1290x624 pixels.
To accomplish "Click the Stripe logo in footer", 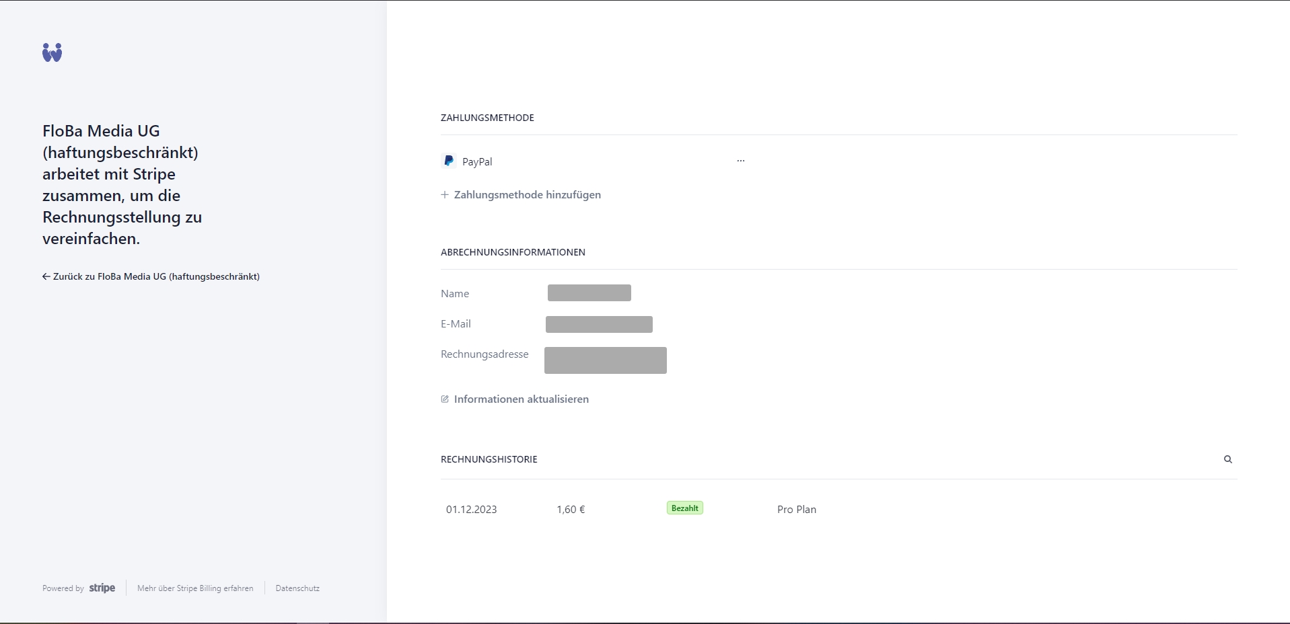I will click(x=102, y=588).
